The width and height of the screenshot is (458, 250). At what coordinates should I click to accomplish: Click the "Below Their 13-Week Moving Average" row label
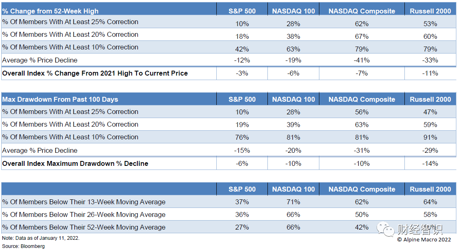84,202
